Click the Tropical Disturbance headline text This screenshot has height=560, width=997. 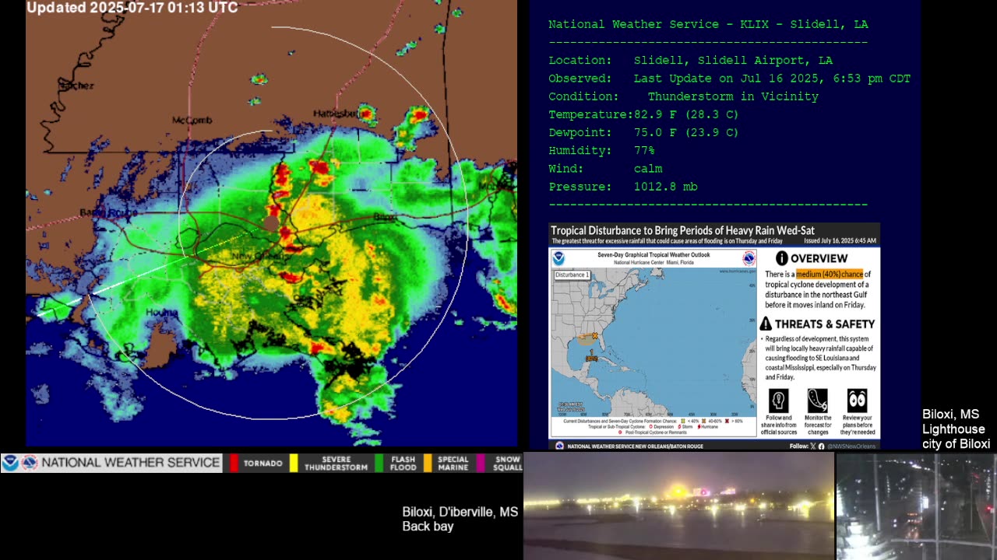(x=682, y=230)
